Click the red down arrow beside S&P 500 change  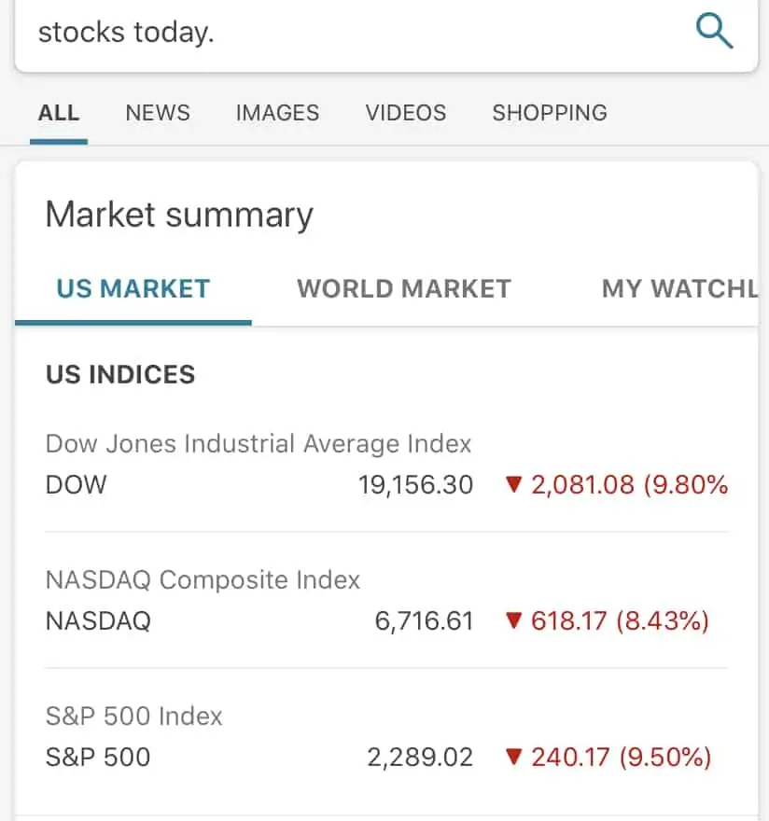pos(514,757)
